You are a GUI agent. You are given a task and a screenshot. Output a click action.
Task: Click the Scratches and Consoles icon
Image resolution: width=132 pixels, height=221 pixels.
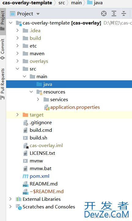click(19, 207)
